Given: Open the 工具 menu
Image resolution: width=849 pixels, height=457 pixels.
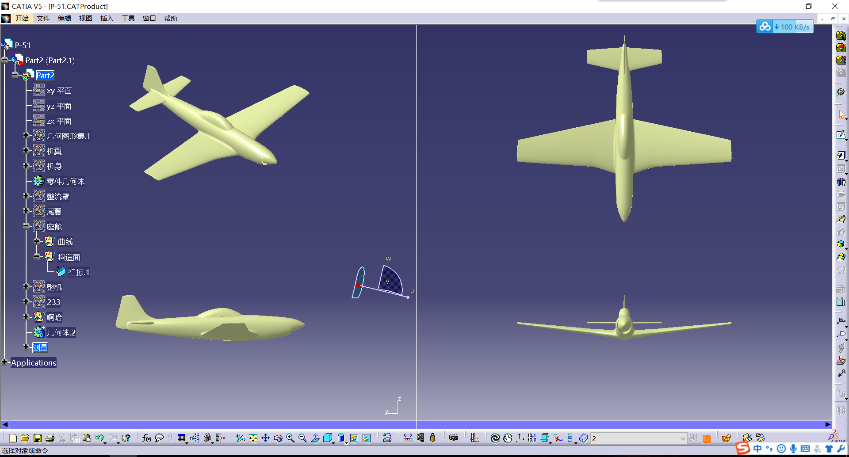Looking at the screenshot, I should tap(128, 18).
